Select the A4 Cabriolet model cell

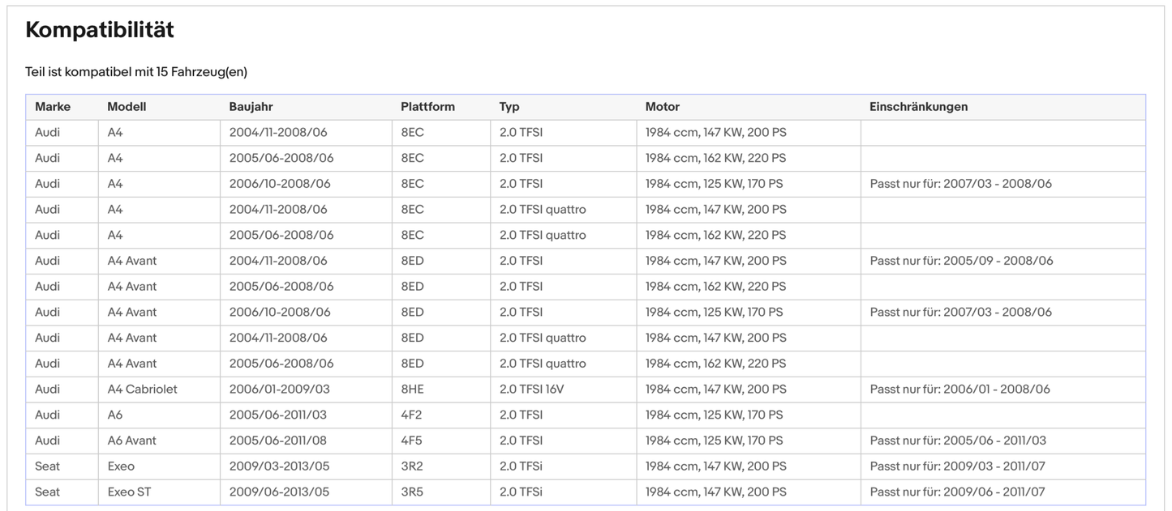tap(142, 390)
